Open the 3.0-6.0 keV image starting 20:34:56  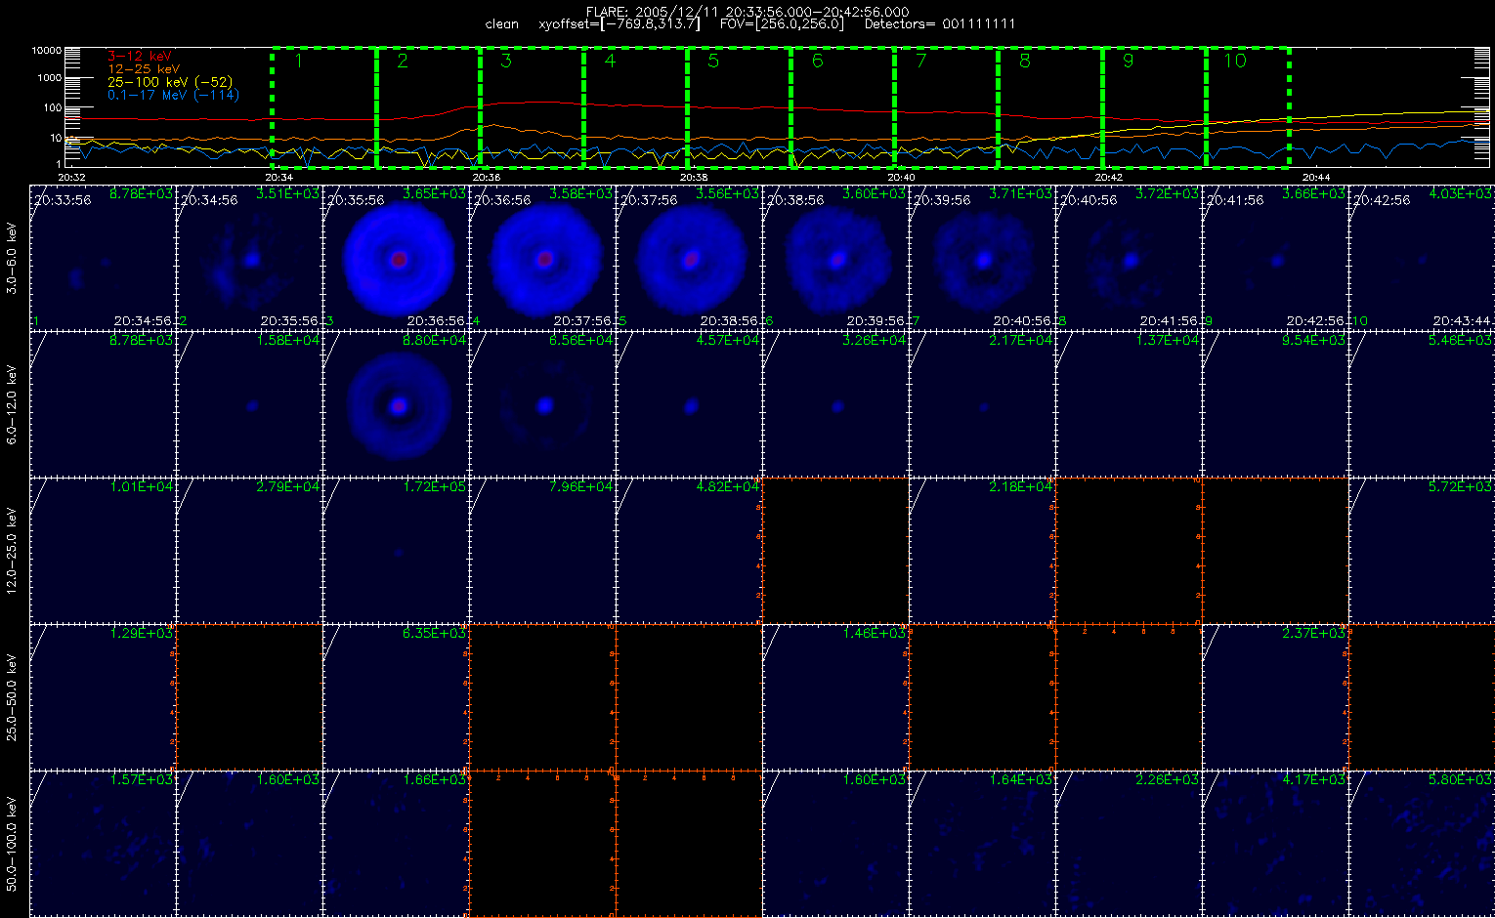point(249,257)
